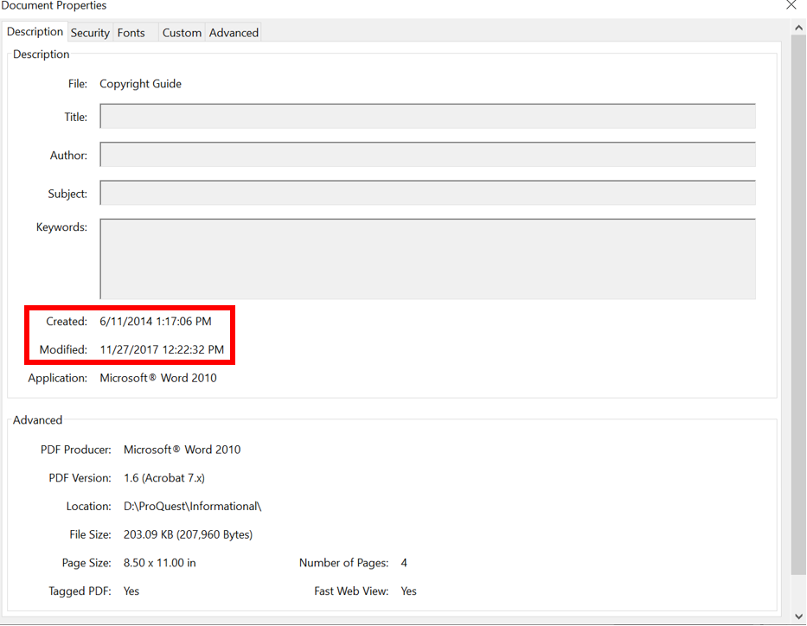Click the File Size value 203.09 KB
Viewport: 807px width, 626px height.
point(188,535)
